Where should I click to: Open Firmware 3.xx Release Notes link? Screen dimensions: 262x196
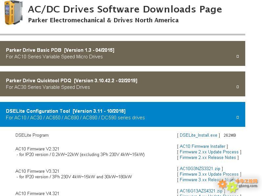pyautogui.click(x=208, y=180)
